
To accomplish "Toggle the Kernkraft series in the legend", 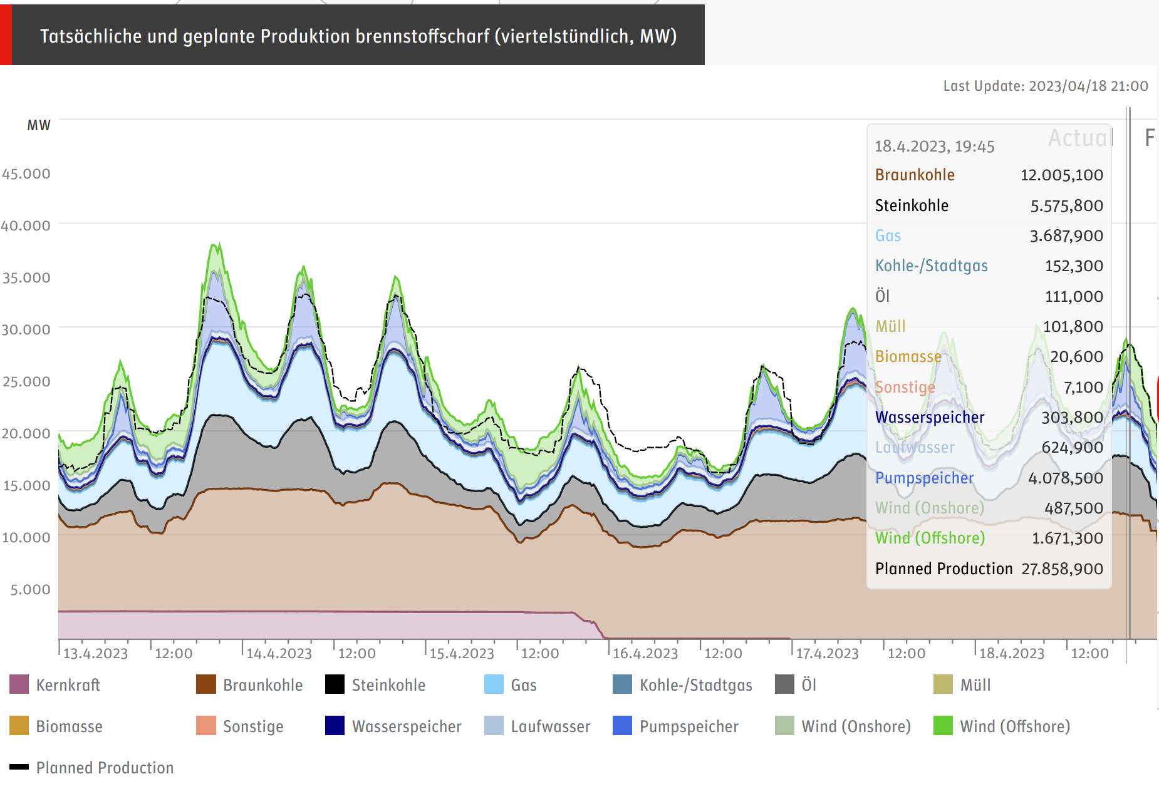I will [x=55, y=685].
